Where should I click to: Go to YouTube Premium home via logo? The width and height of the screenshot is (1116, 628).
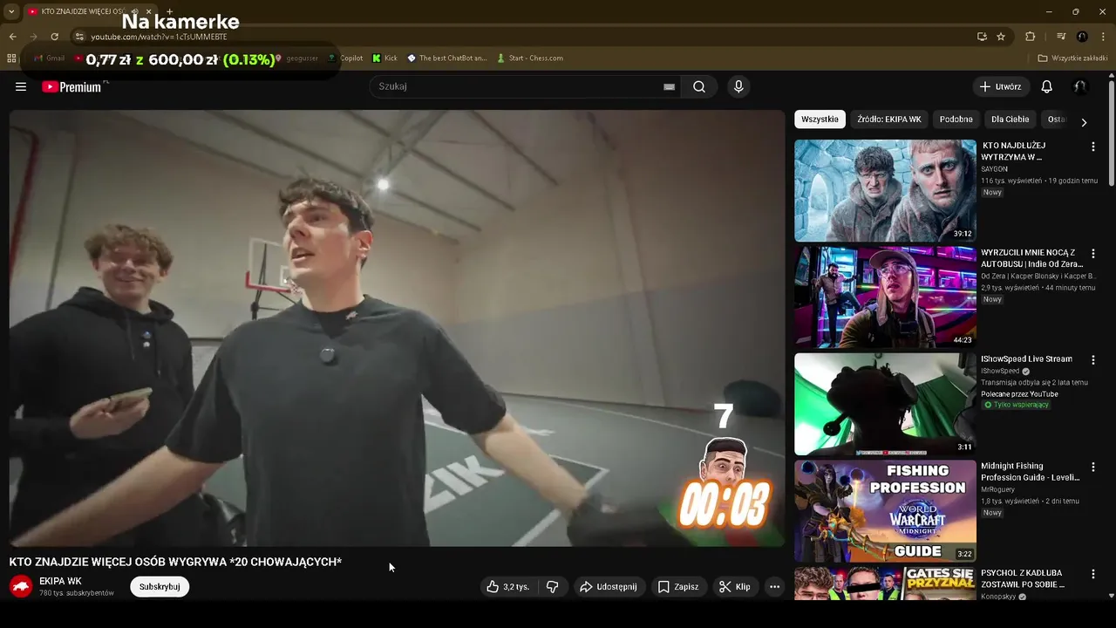(x=71, y=86)
